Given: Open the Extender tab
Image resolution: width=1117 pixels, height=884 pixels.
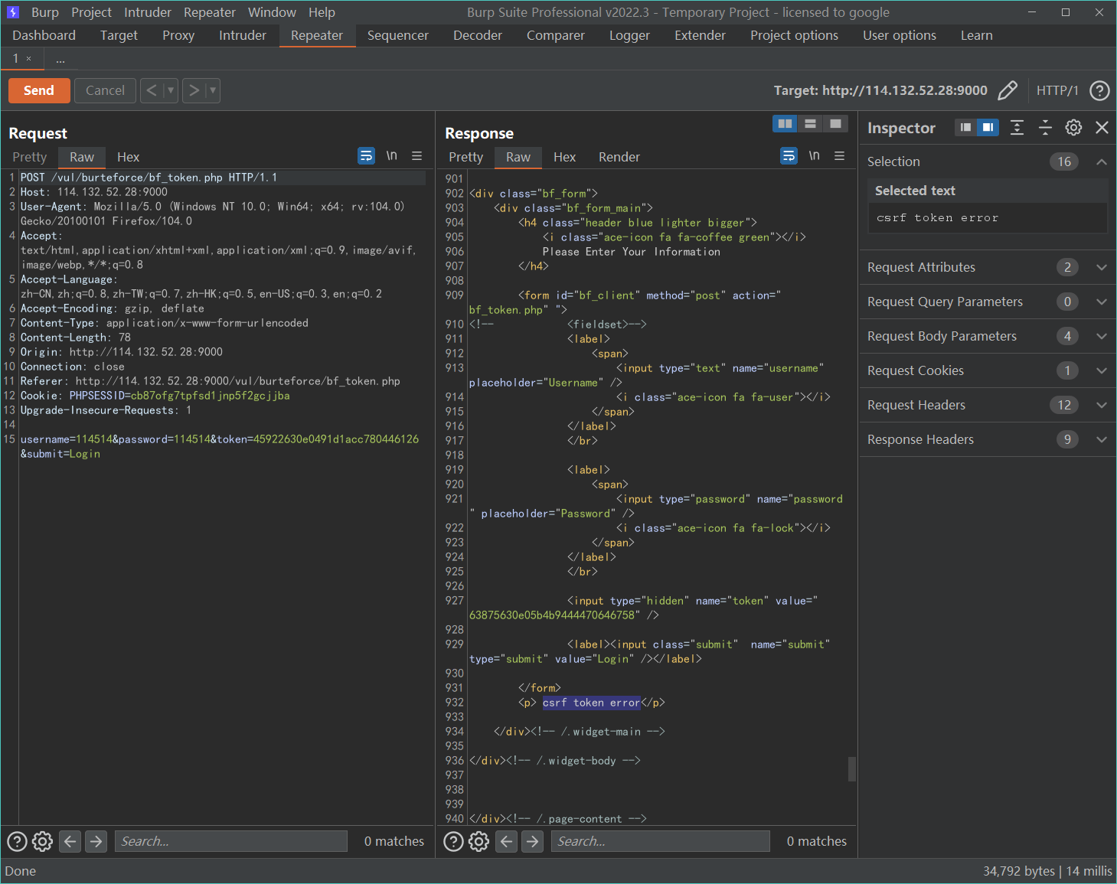Looking at the screenshot, I should tap(700, 35).
